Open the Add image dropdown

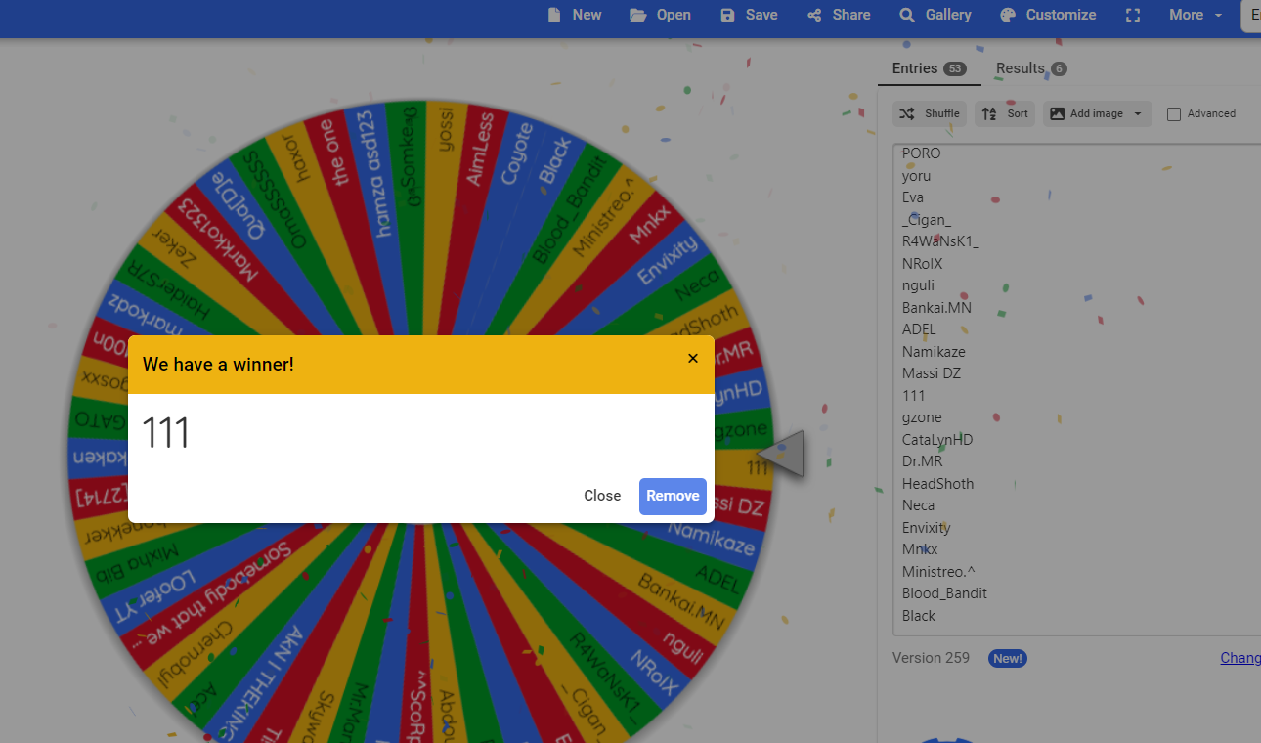coord(1097,113)
